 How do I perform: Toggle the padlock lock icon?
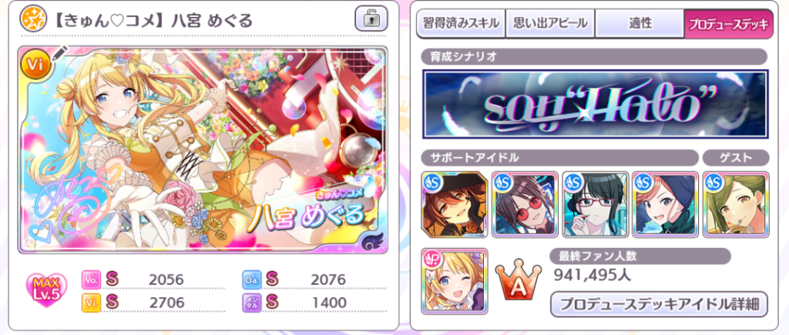click(371, 19)
